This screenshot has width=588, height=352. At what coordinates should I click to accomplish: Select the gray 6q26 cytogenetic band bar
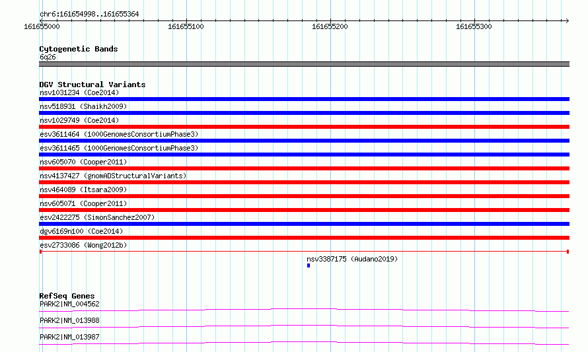click(x=304, y=64)
